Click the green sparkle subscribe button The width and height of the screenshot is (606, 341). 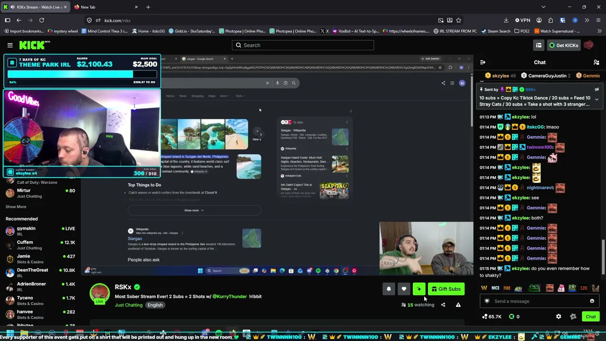[419, 289]
